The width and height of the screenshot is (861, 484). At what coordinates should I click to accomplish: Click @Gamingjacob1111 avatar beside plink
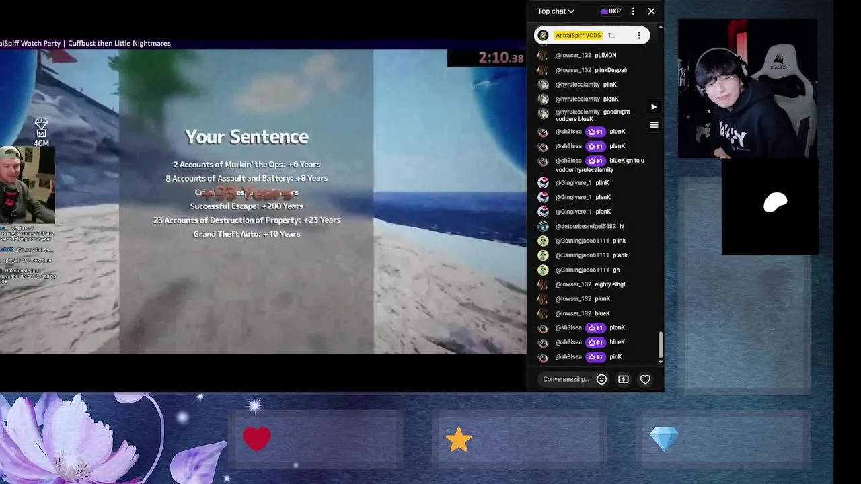pyautogui.click(x=543, y=241)
